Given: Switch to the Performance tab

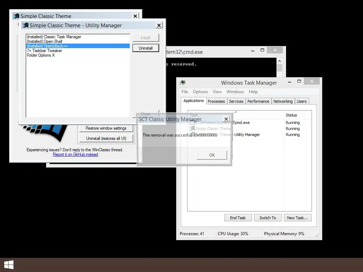Looking at the screenshot, I should point(258,101).
